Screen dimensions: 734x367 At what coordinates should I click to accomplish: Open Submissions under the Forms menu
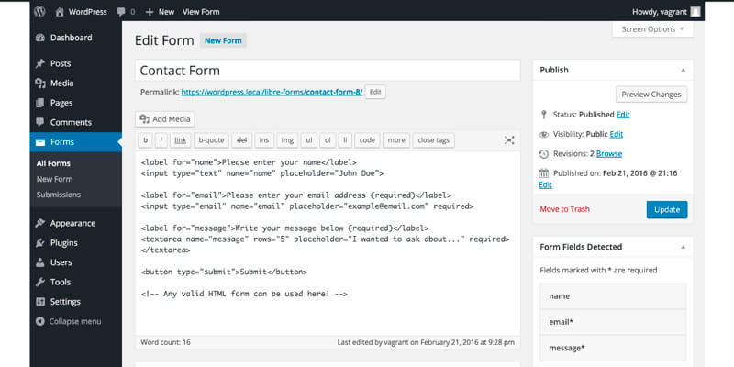point(59,195)
